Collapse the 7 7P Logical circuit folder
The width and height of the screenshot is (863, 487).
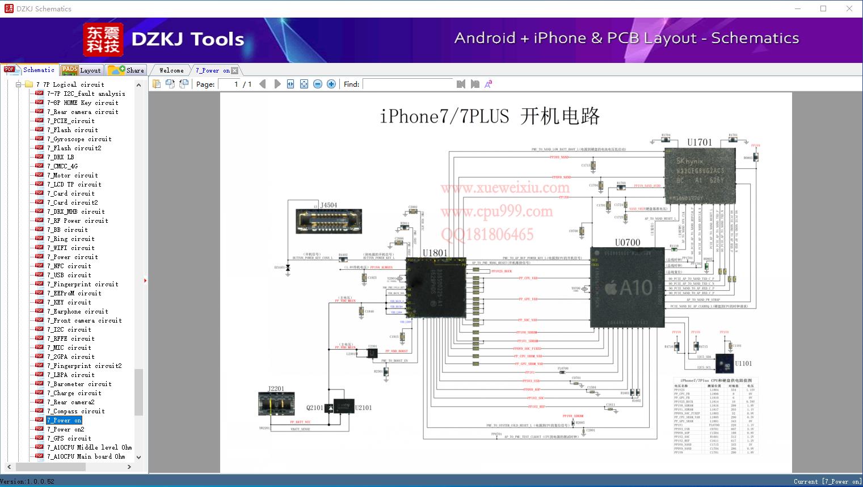pos(19,84)
